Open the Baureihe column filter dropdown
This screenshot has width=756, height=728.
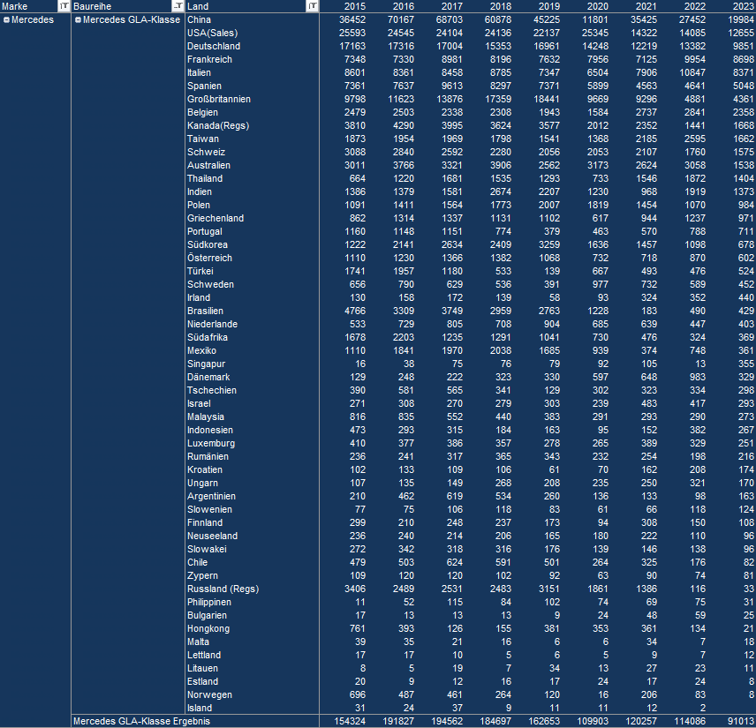pos(178,6)
